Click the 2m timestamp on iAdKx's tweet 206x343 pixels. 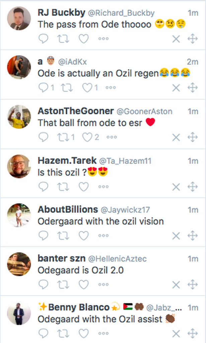click(x=193, y=62)
